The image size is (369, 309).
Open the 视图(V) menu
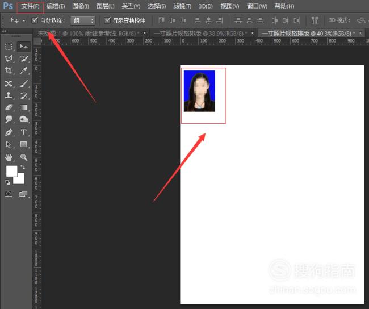tap(230, 6)
